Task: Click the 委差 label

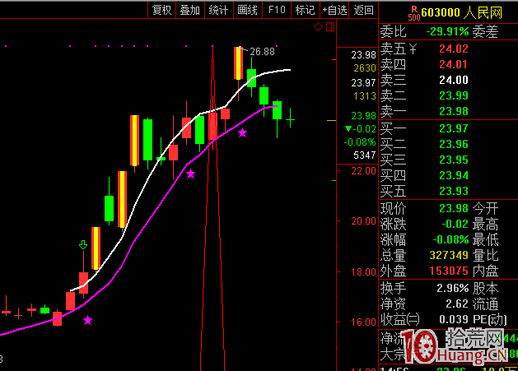Action: (485, 32)
